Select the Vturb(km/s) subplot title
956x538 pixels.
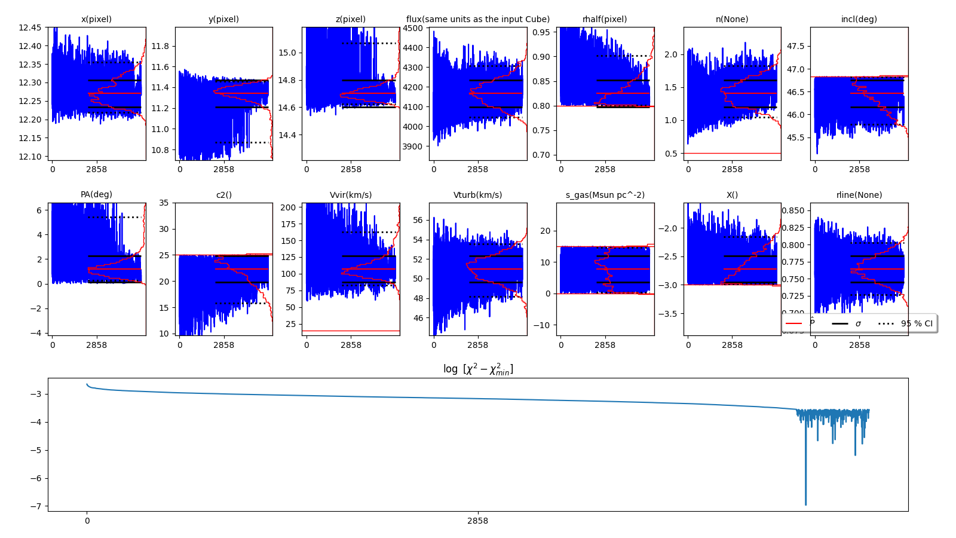click(477, 195)
